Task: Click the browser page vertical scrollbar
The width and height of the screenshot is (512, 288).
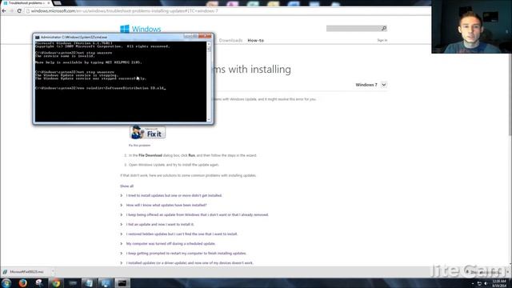Action: click(x=510, y=94)
